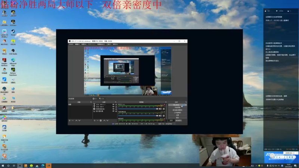Lock the display capture source
The image size is (299, 168).
[x=116, y=111]
